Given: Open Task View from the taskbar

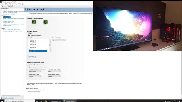Looking at the screenshot, I should pos(41,101).
